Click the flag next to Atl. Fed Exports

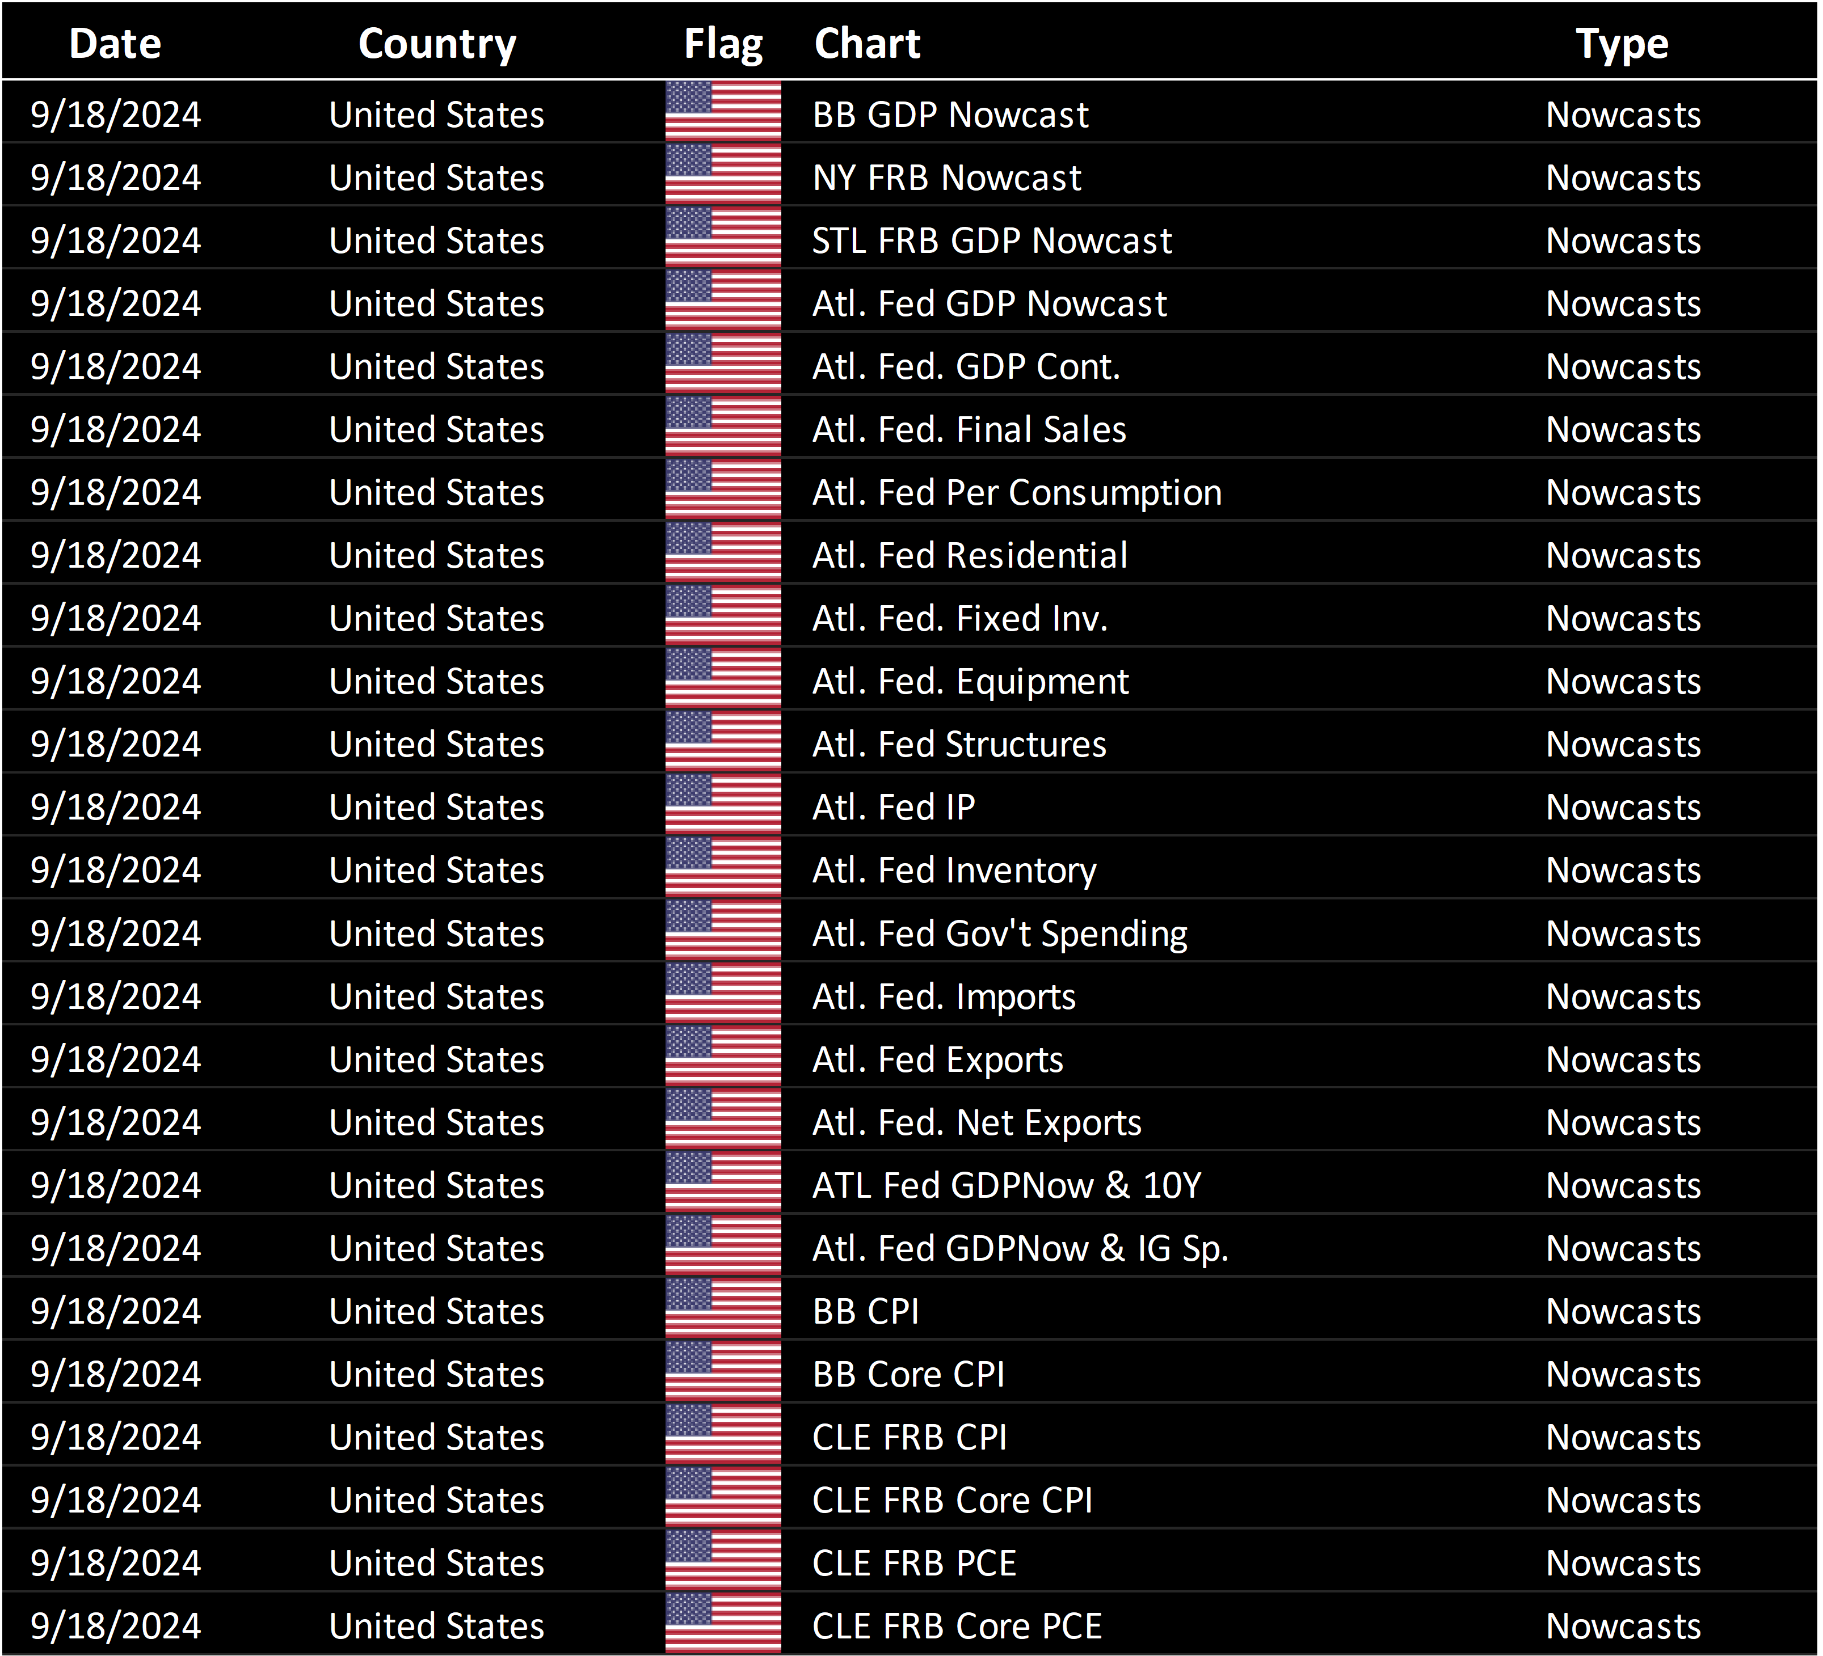(722, 1057)
